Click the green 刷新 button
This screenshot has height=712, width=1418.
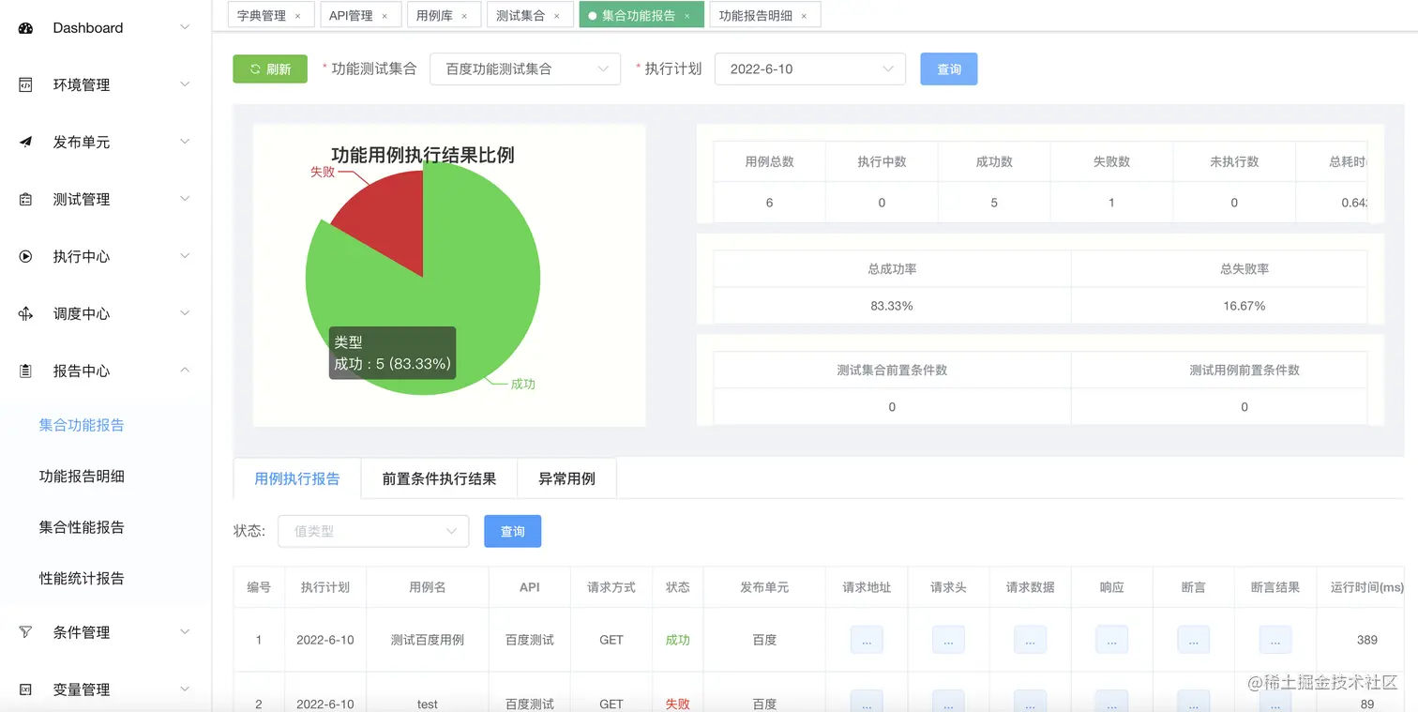click(x=270, y=68)
